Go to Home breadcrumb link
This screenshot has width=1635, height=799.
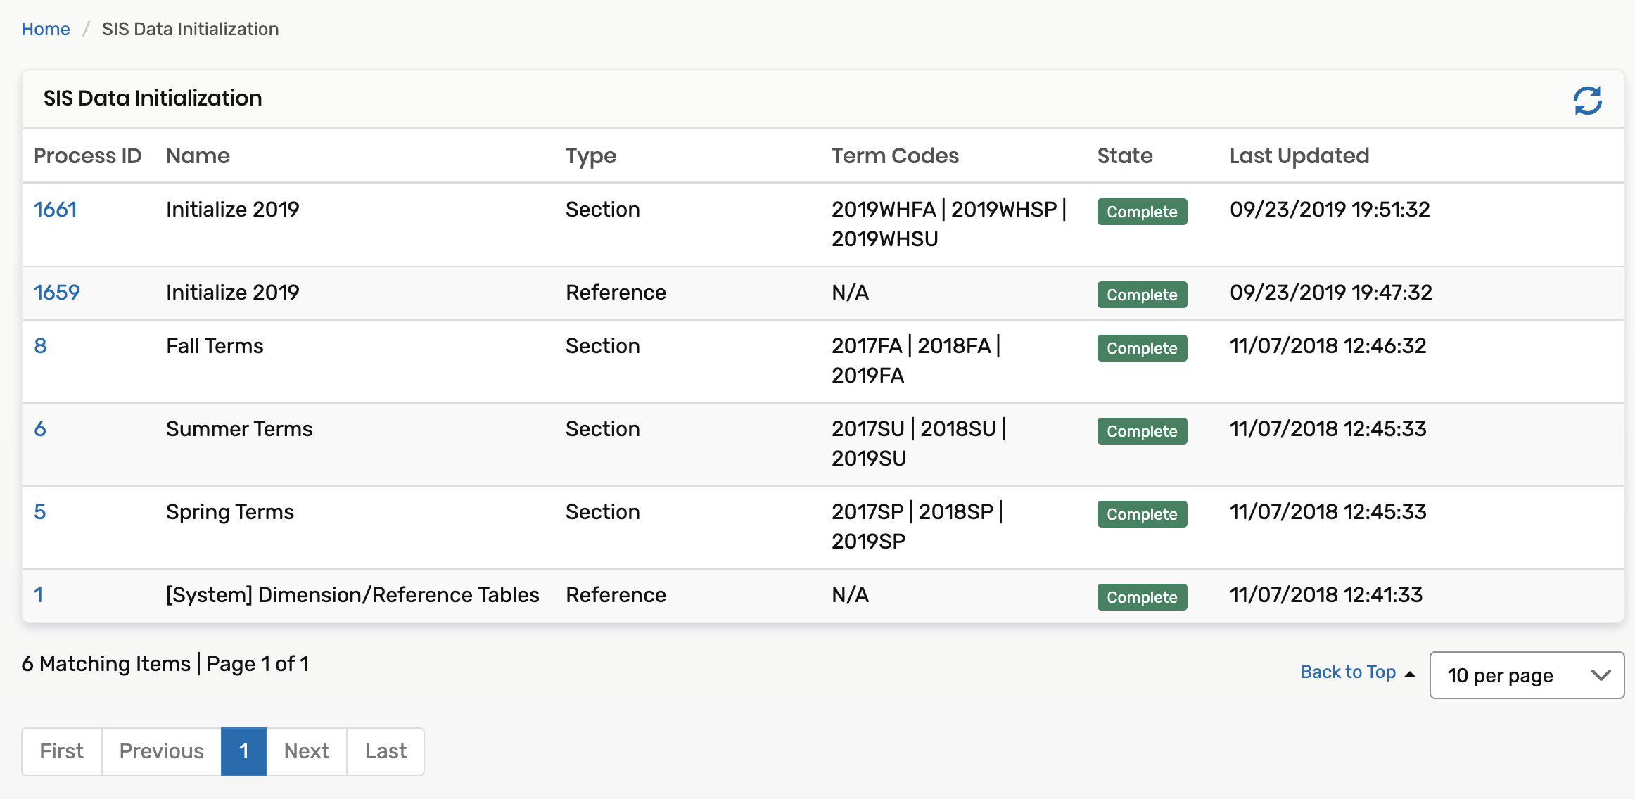[46, 29]
